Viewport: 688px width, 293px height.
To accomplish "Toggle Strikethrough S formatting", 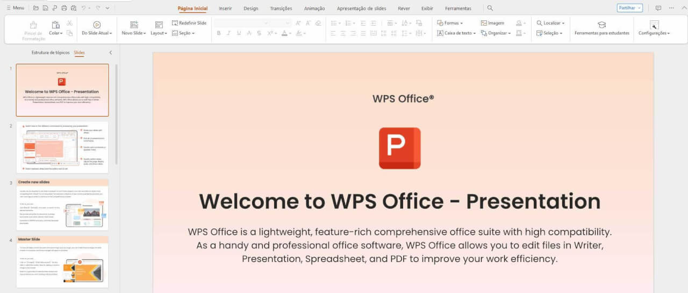I will 259,33.
